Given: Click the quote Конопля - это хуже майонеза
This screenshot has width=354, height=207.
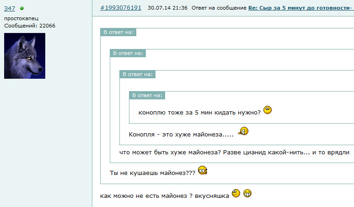Looking at the screenshot, I should pyautogui.click(x=181, y=135).
